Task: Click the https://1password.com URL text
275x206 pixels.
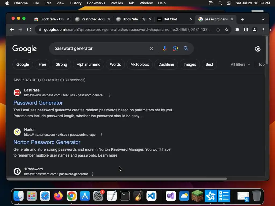Action: coord(56,174)
